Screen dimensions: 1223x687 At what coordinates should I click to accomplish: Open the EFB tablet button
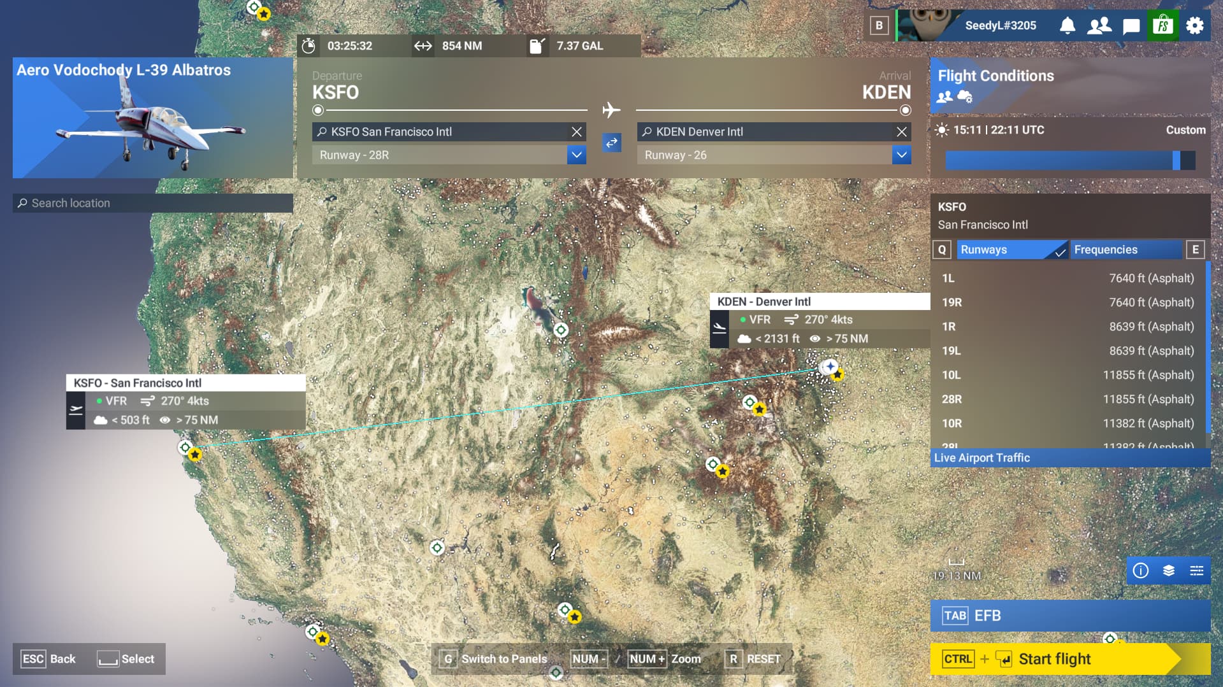(x=1070, y=616)
